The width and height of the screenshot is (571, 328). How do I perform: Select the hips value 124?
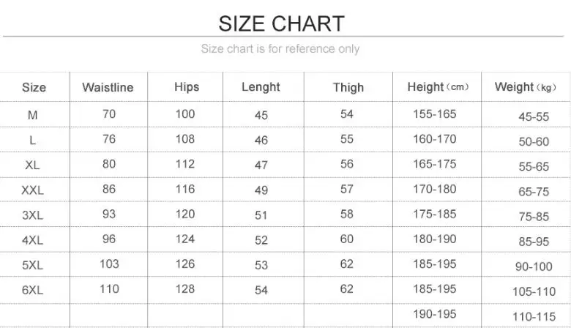[x=185, y=239]
